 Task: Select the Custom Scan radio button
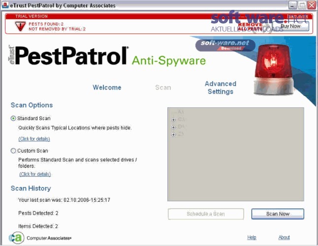click(13, 151)
